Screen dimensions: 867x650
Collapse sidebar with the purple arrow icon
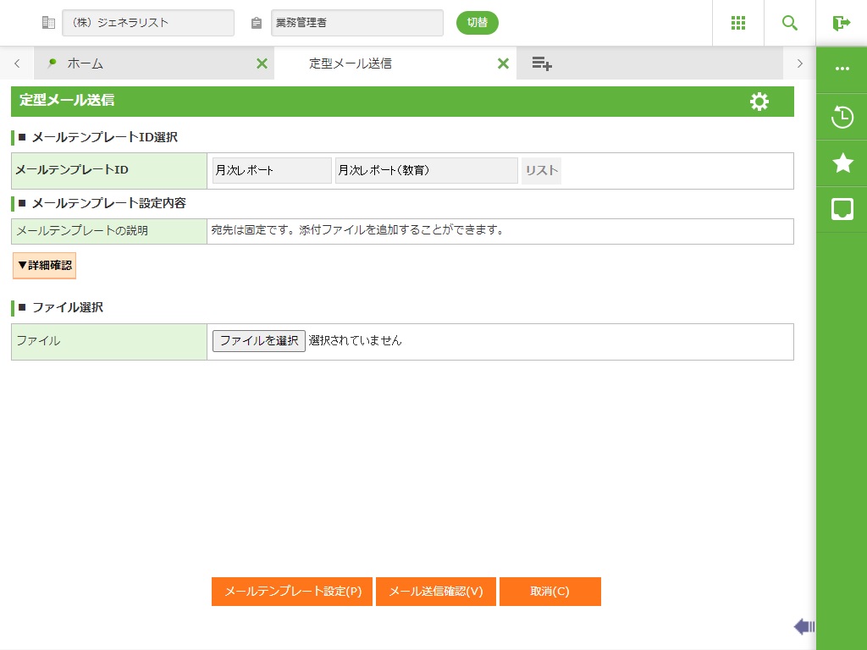(x=803, y=626)
